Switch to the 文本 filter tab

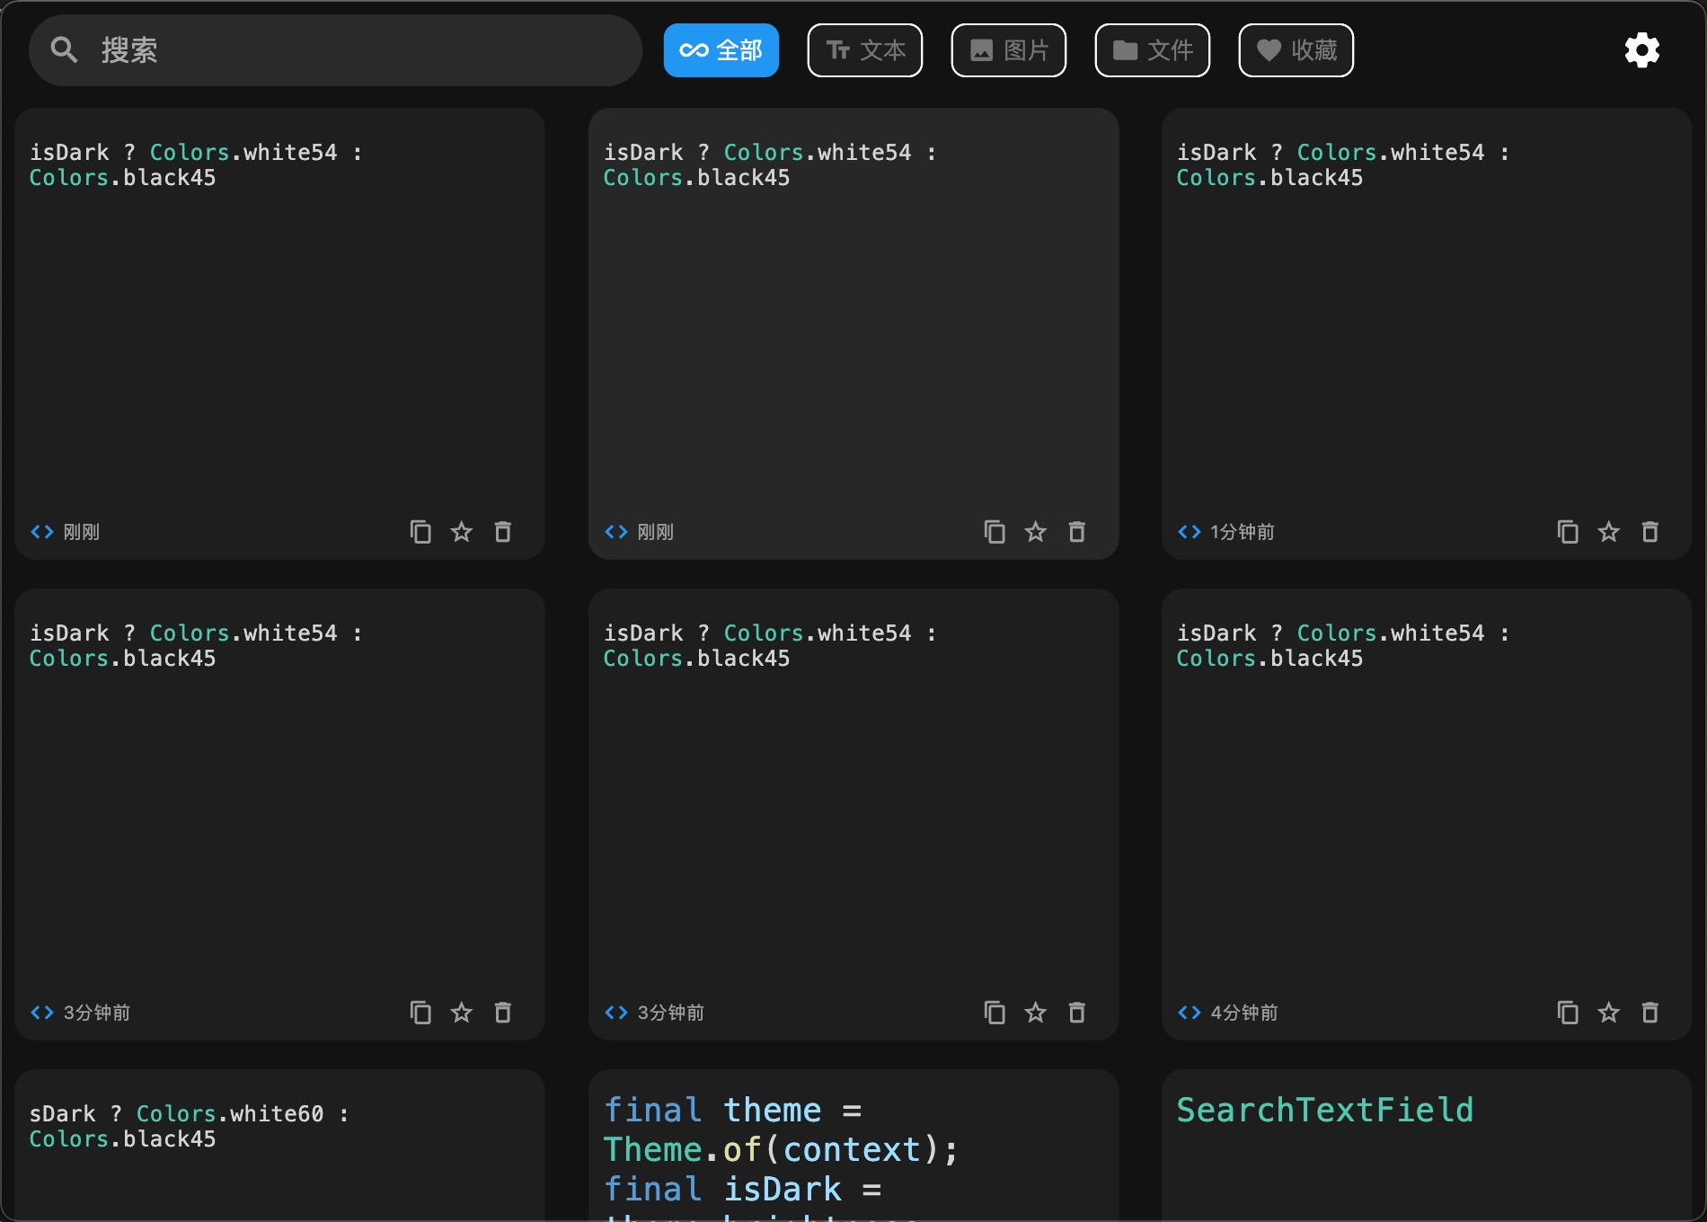pos(864,50)
